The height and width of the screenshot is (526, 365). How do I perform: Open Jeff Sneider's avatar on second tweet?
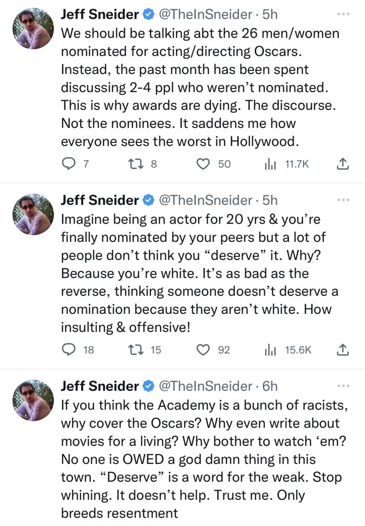[x=32, y=214]
